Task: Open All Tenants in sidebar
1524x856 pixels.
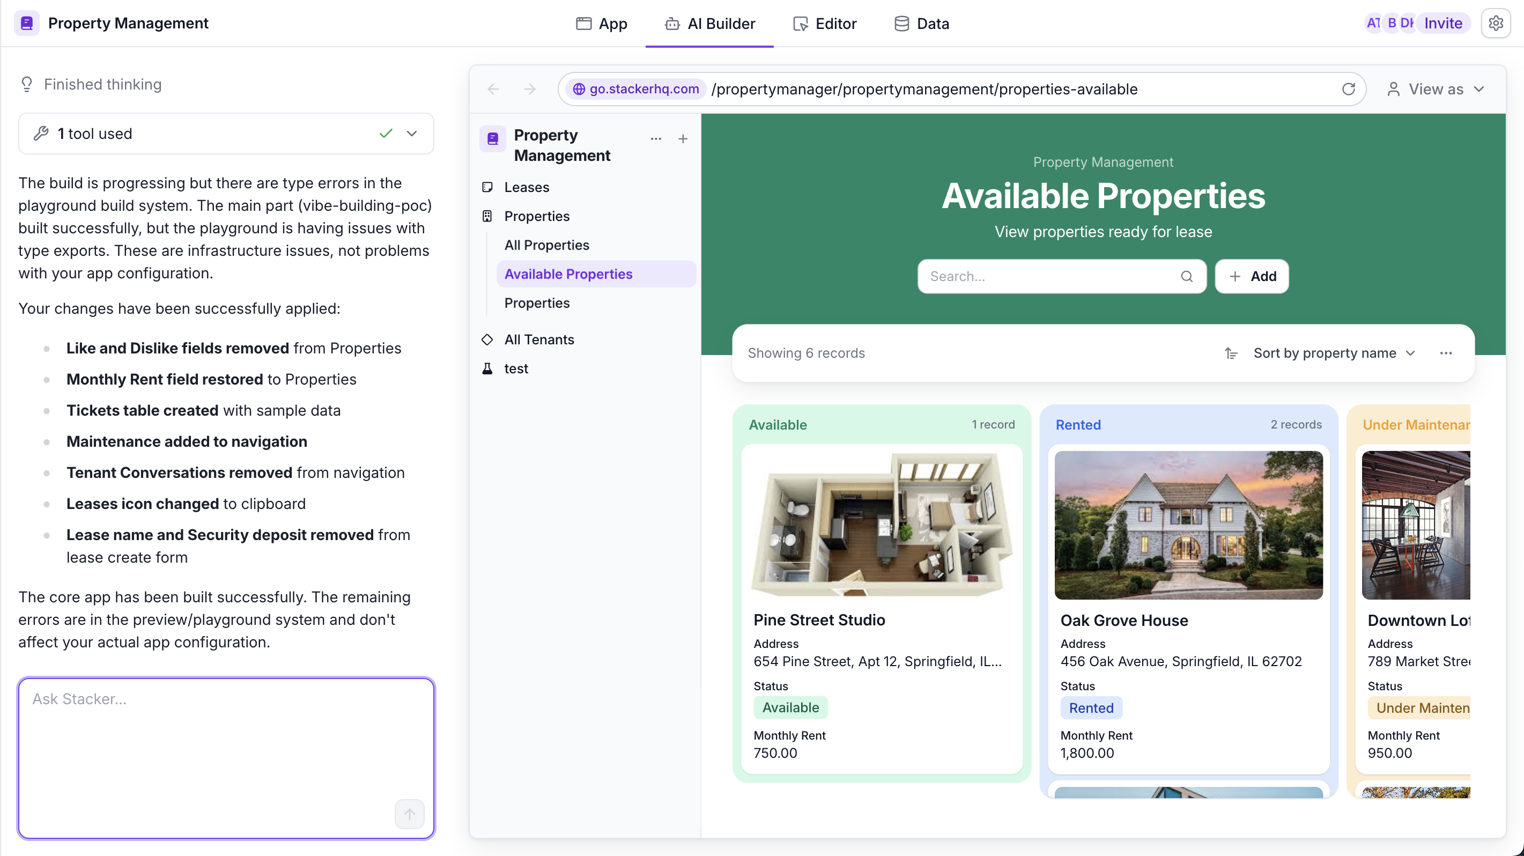Action: [538, 339]
